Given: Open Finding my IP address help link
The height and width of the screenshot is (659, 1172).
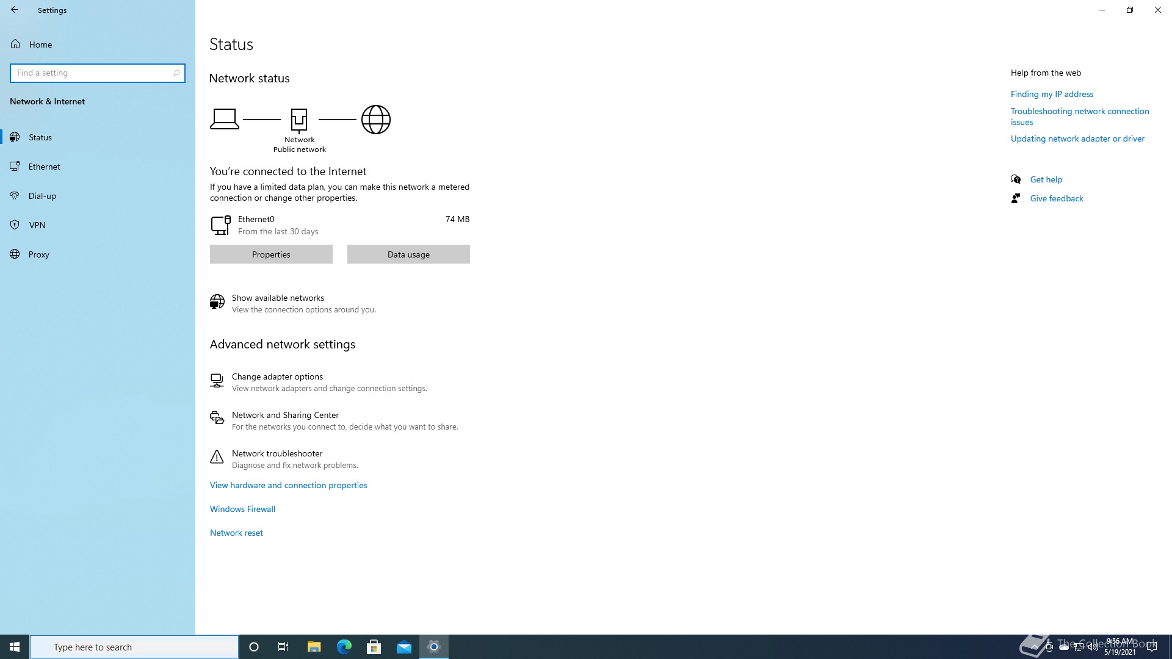Looking at the screenshot, I should 1052,94.
